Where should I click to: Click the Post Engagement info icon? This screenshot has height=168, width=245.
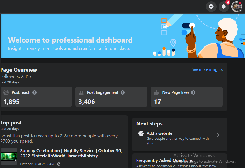123,92
